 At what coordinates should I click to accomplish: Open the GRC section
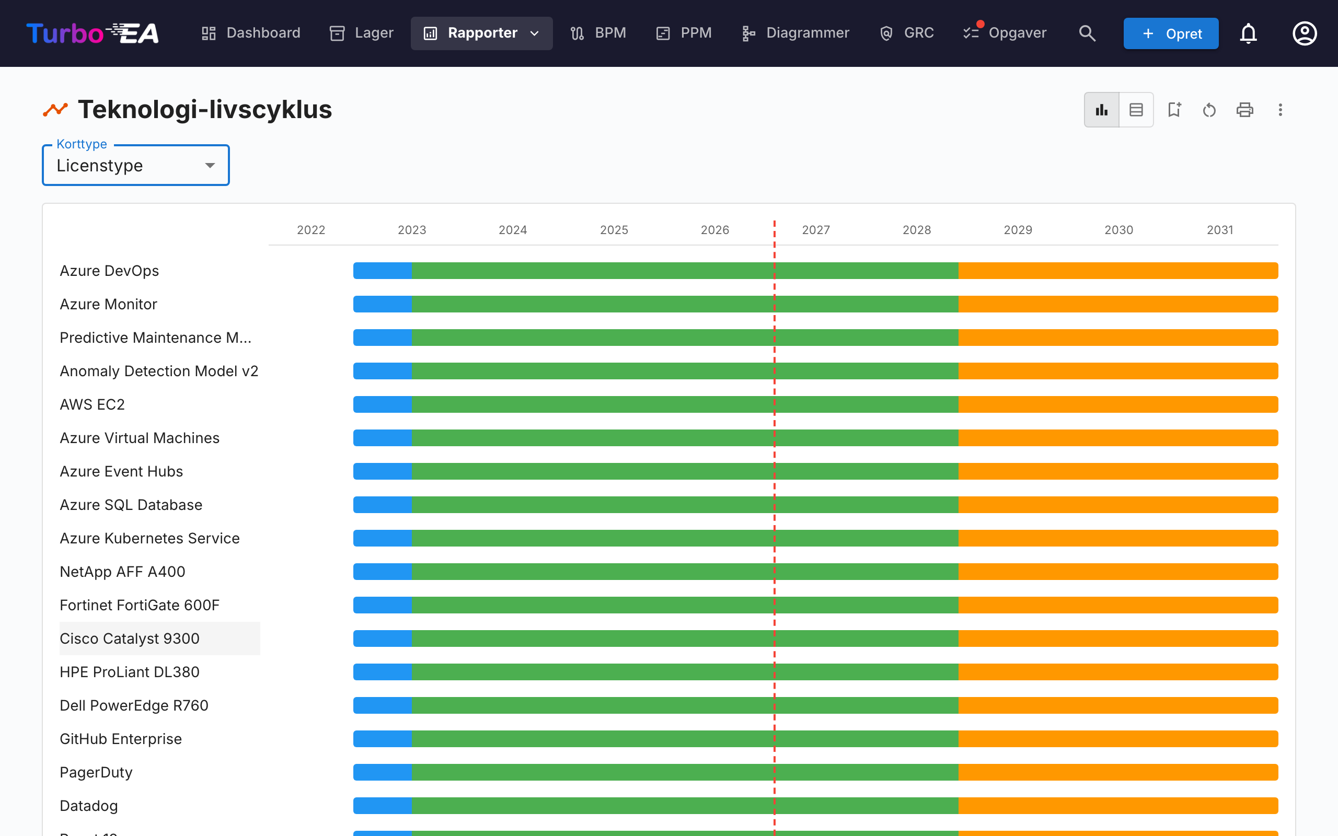[907, 33]
